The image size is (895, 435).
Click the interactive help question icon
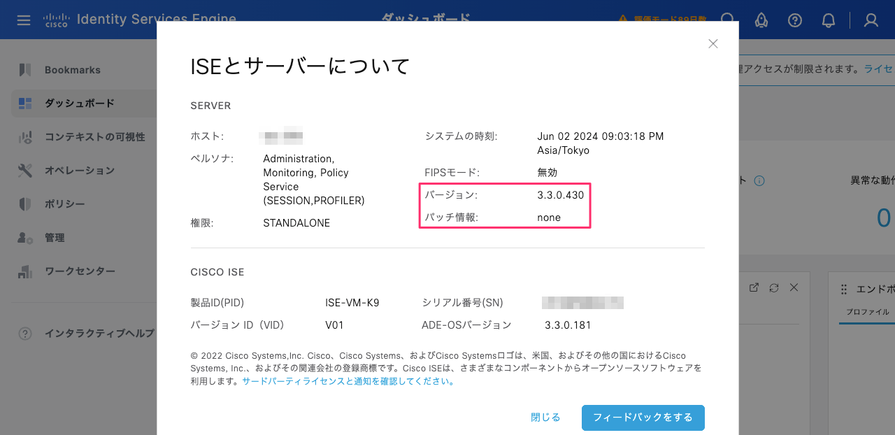pyautogui.click(x=25, y=333)
